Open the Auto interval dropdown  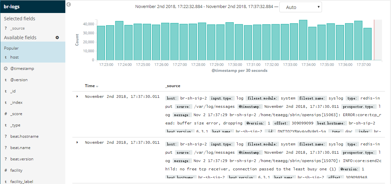(x=300, y=7)
